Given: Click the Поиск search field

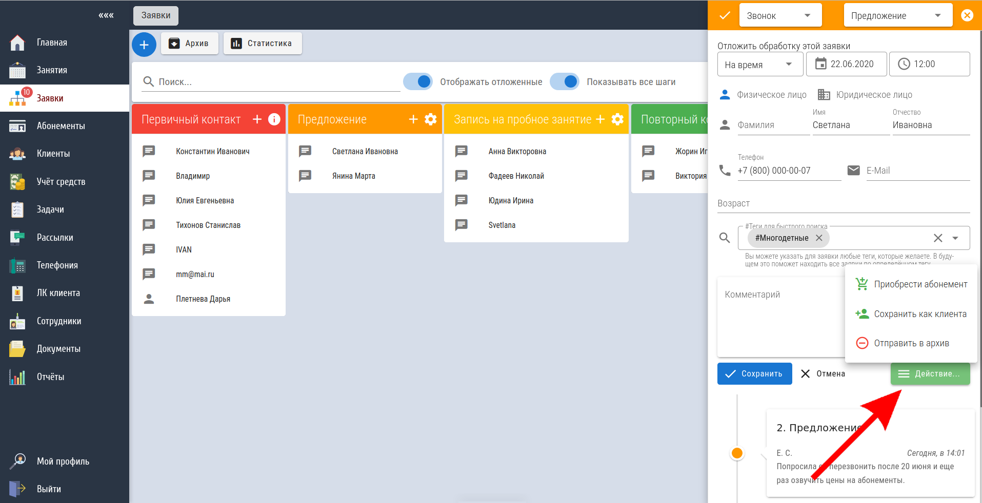Looking at the screenshot, I should click(271, 82).
